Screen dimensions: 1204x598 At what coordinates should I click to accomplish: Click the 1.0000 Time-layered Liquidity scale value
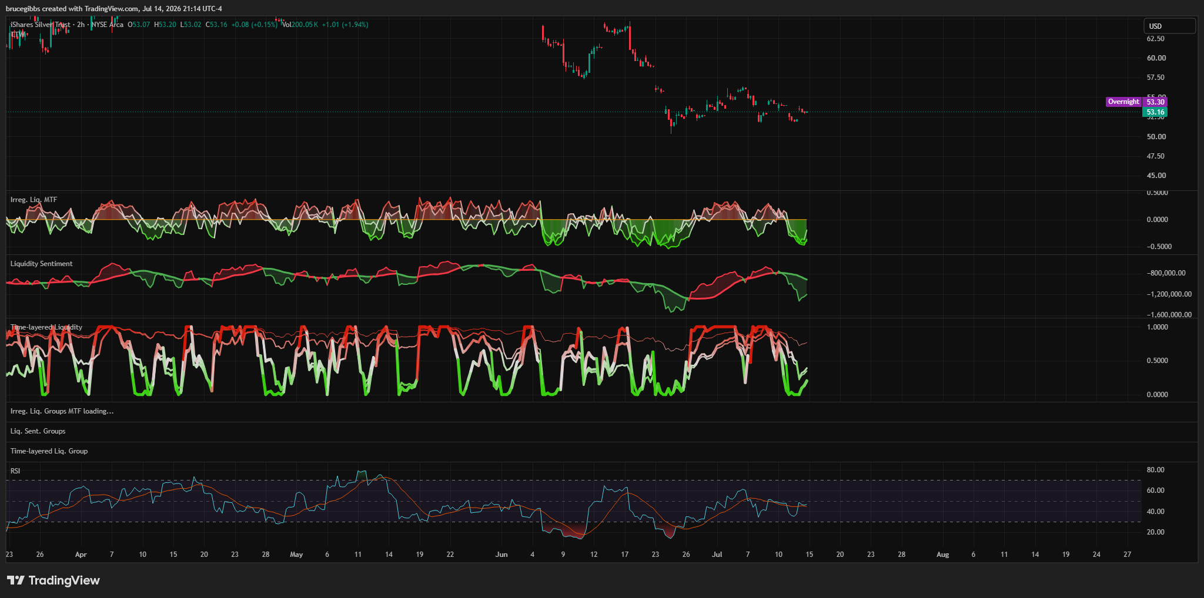[1158, 327]
